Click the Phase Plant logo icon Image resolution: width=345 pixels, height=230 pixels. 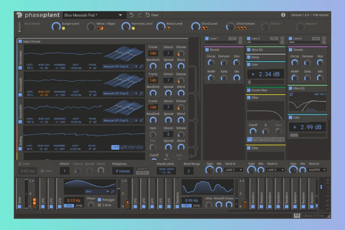coord(20,15)
